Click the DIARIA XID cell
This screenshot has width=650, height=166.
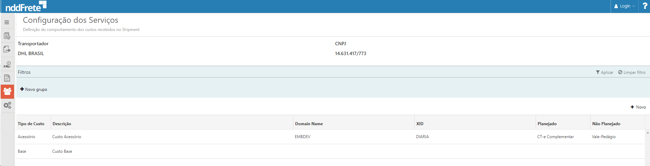(422, 137)
